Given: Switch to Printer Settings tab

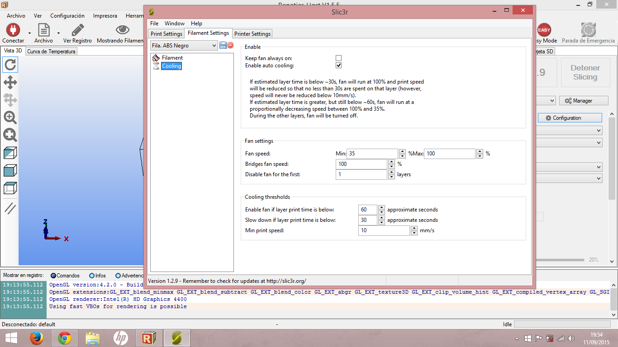Looking at the screenshot, I should tap(252, 34).
